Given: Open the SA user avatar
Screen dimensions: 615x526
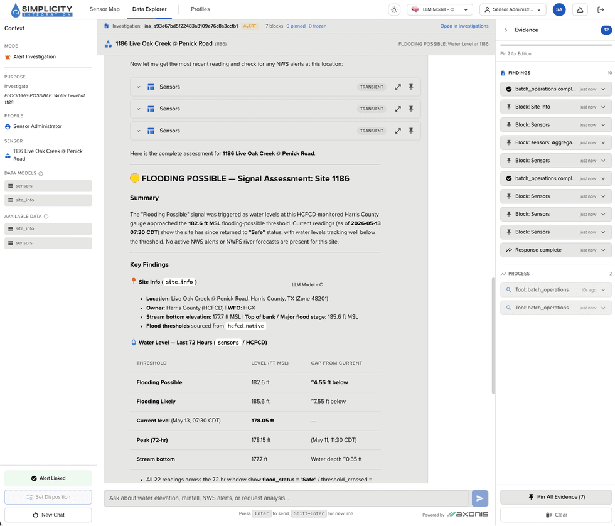Looking at the screenshot, I should pyautogui.click(x=559, y=10).
